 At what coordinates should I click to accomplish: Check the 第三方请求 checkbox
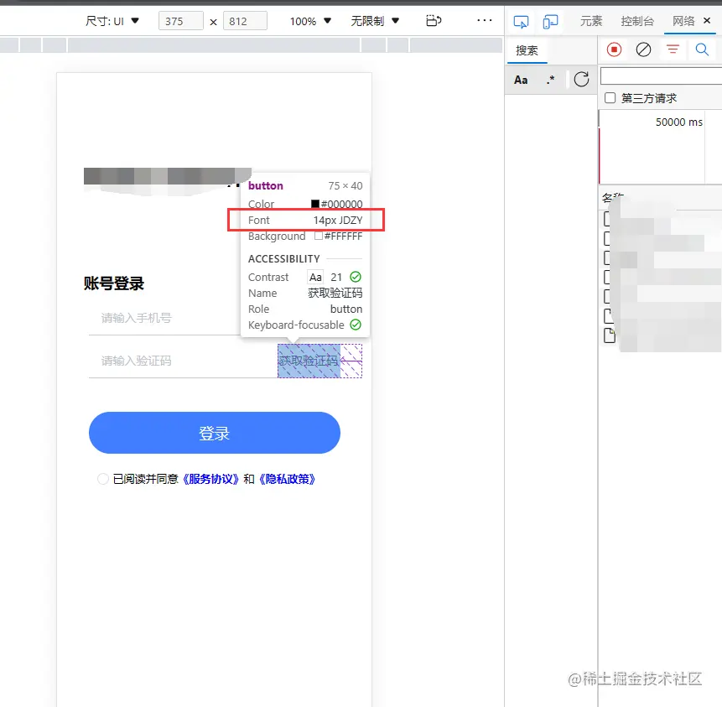(610, 97)
